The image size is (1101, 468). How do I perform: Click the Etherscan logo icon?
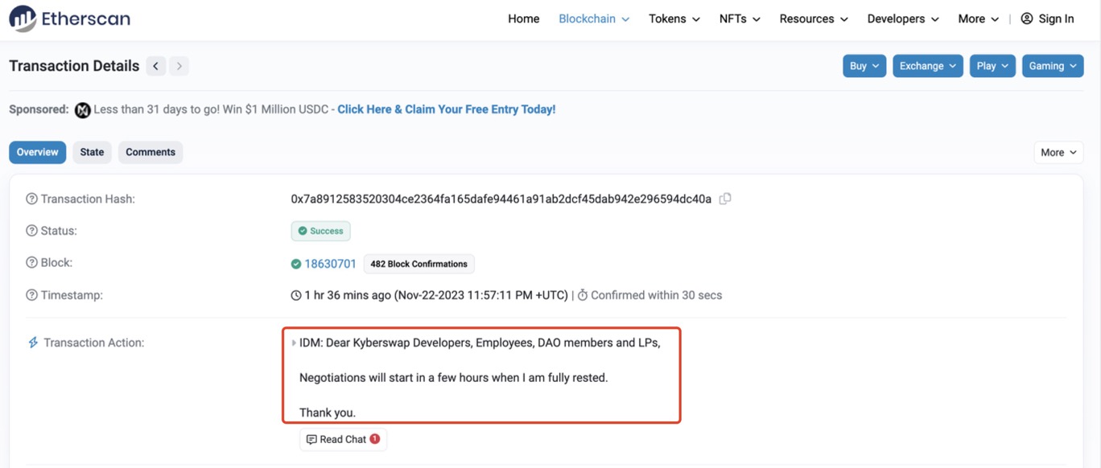23,18
